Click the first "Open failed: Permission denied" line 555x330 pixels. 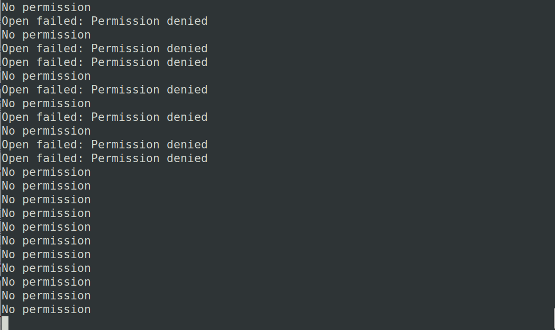[x=104, y=21]
